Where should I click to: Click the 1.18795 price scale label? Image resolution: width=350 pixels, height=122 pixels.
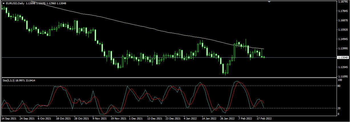342,2
